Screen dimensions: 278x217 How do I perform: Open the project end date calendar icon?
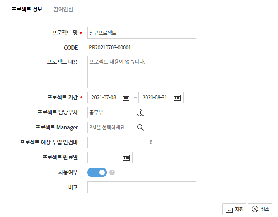tap(177, 97)
